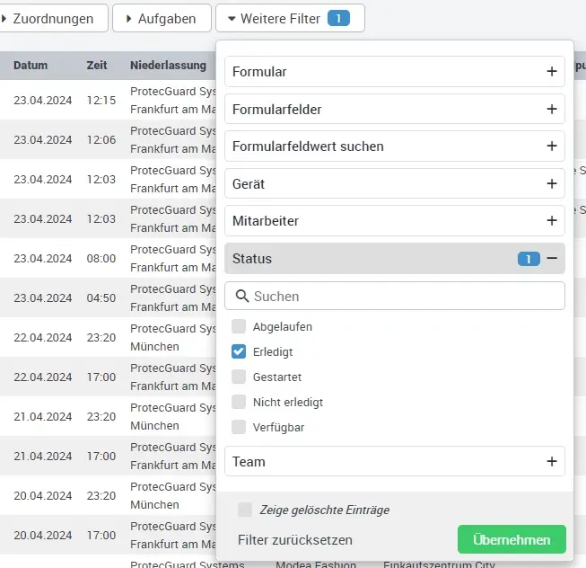The height and width of the screenshot is (568, 586).
Task: Enable the Gestartet status checkbox
Action: click(x=239, y=377)
